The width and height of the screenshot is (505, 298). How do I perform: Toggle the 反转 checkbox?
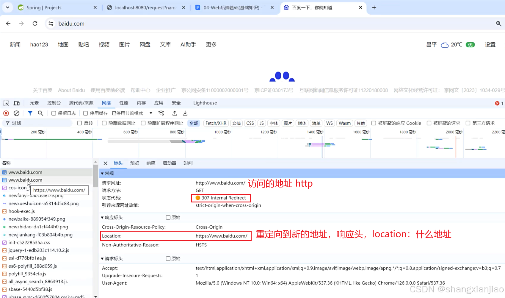coord(79,123)
